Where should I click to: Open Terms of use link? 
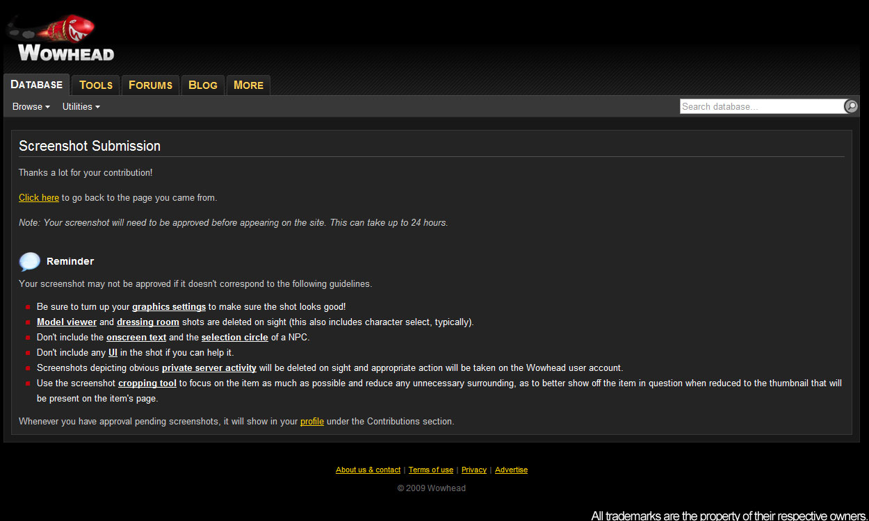pos(431,470)
